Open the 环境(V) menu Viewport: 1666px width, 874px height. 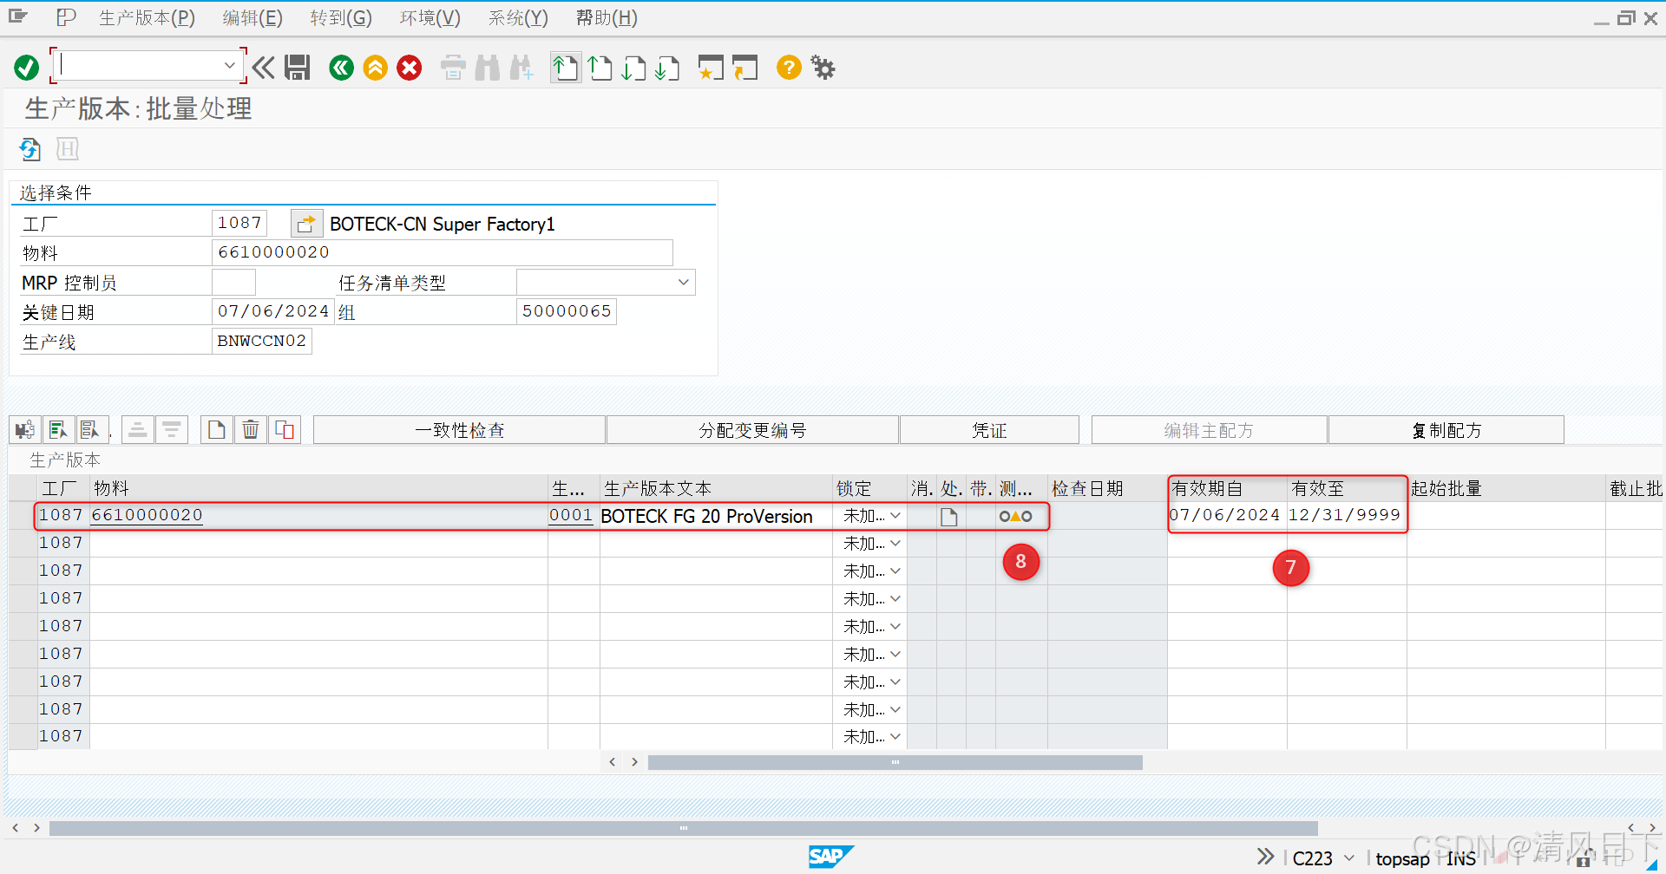[430, 18]
